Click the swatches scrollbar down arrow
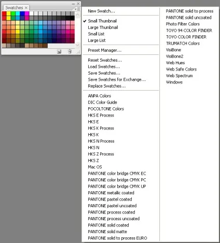This screenshot has width=220, height=243. pyautogui.click(x=77, y=45)
